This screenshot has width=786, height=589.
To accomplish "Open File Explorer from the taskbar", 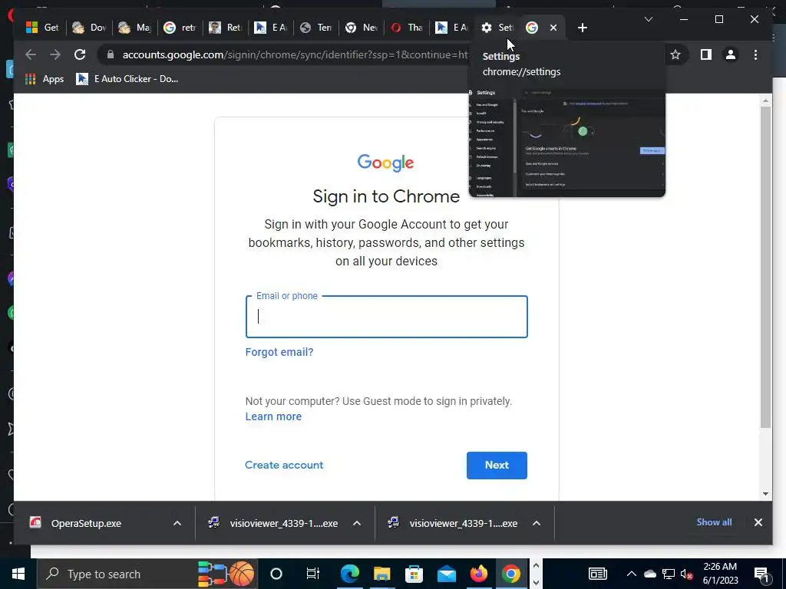I will click(x=381, y=574).
